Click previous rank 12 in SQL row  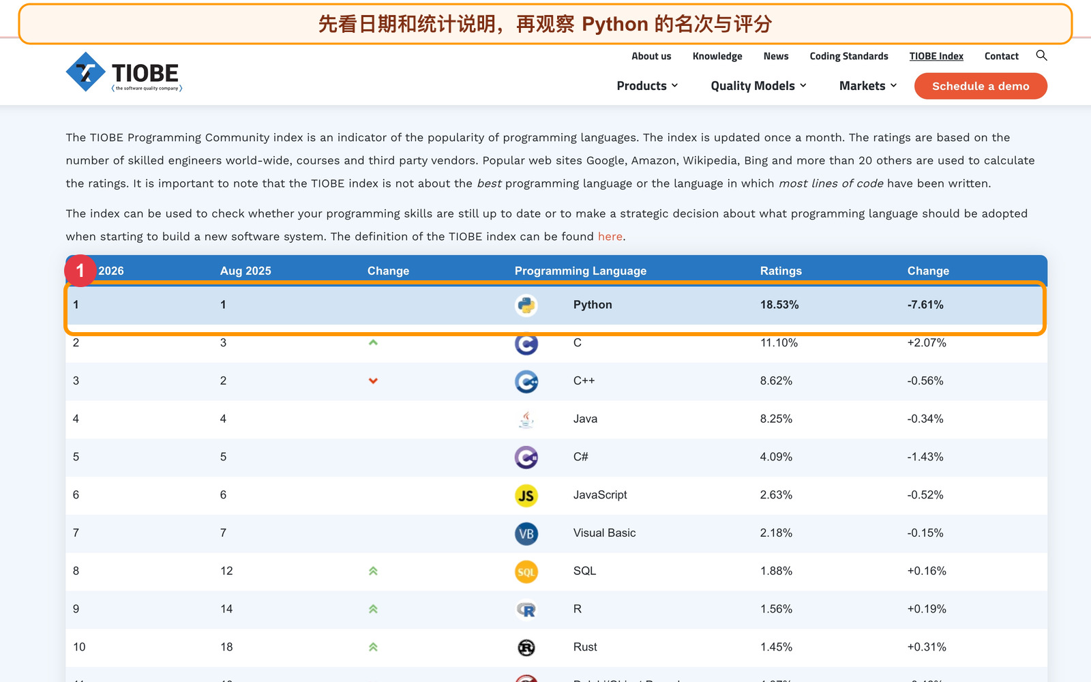[226, 571]
